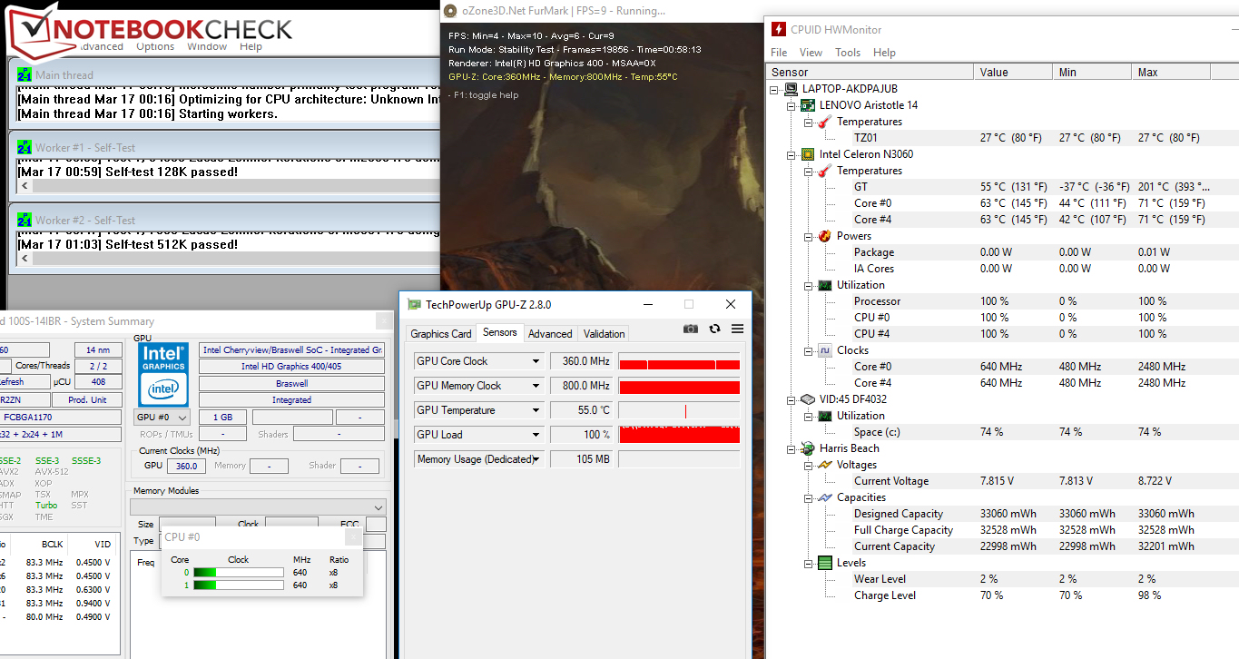Click the Clocks waveform icon in HWMonitor
The width and height of the screenshot is (1239, 659).
click(824, 350)
